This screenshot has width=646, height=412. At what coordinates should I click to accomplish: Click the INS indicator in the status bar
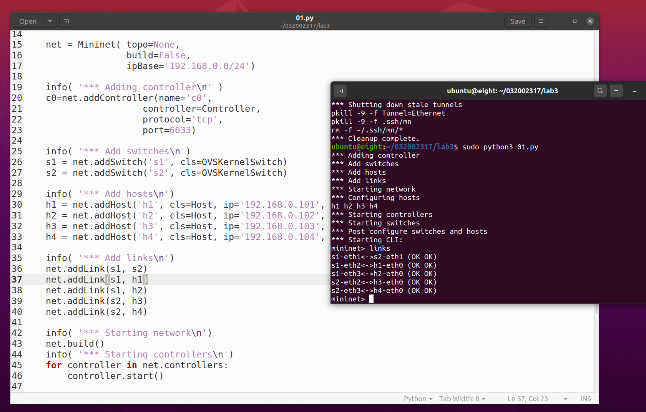tap(586, 399)
